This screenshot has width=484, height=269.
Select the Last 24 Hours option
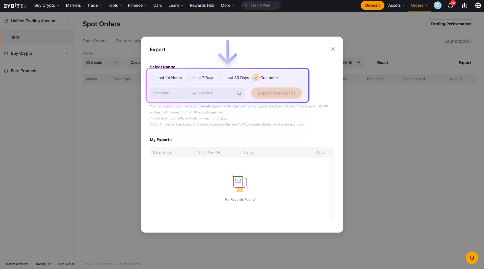pyautogui.click(x=152, y=77)
